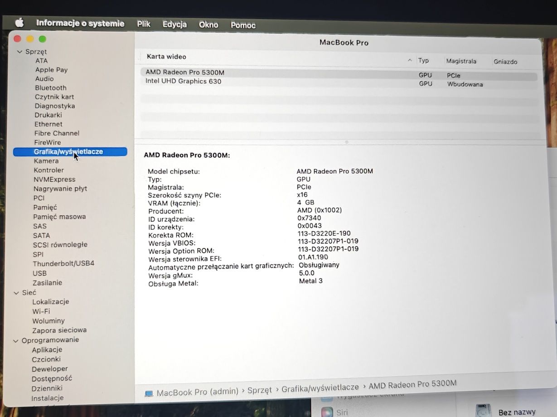Select PCI in the sidebar
557x417 pixels.
pyautogui.click(x=39, y=198)
